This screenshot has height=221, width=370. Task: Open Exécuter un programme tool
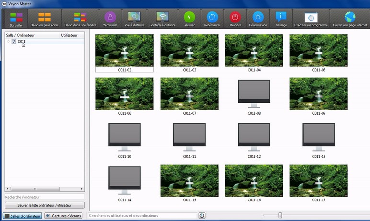click(311, 19)
